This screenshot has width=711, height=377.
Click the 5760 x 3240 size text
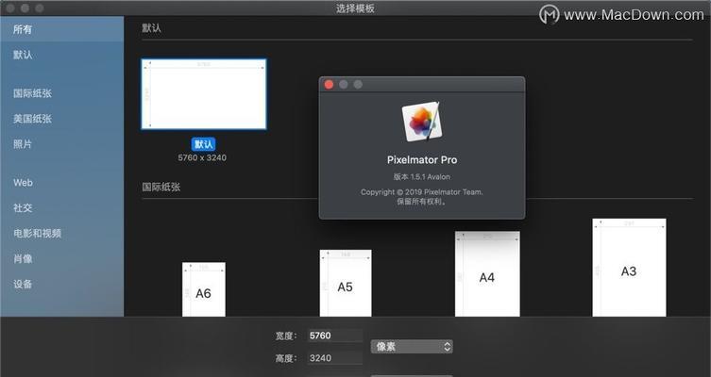click(202, 157)
